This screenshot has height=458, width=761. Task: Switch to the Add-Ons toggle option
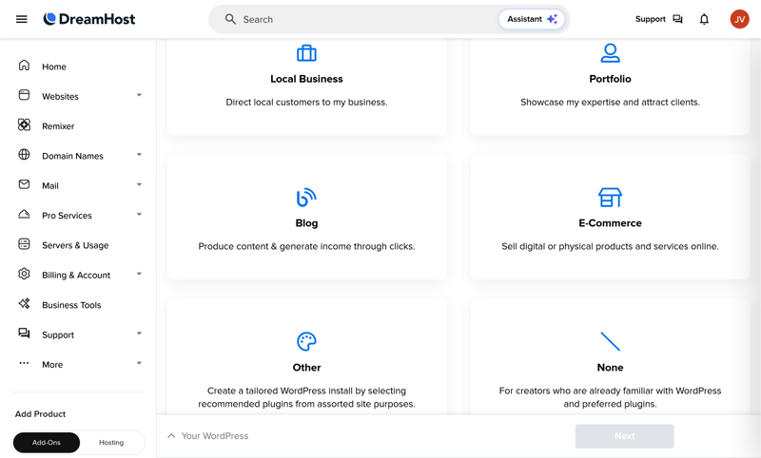(47, 443)
